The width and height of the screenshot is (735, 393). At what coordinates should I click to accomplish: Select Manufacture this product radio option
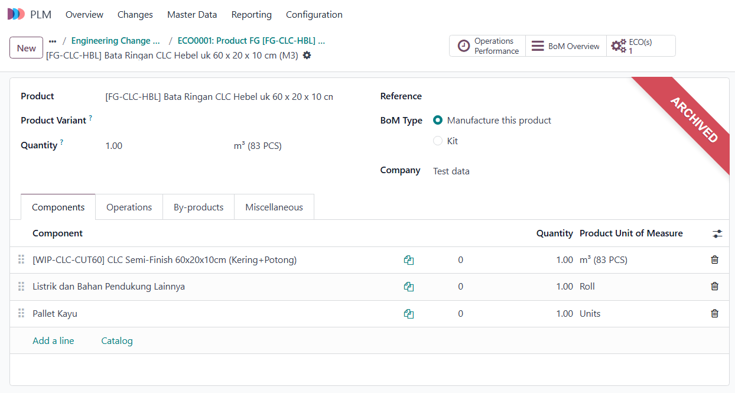(438, 120)
